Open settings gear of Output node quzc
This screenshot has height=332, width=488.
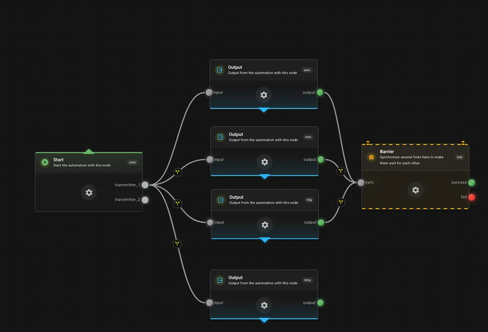pyautogui.click(x=264, y=95)
